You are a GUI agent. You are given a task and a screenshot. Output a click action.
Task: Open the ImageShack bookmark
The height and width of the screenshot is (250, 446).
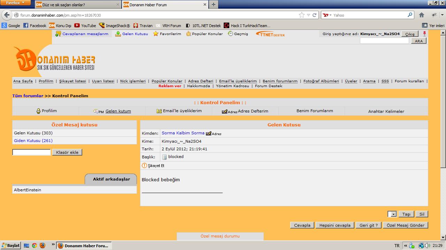click(114, 25)
